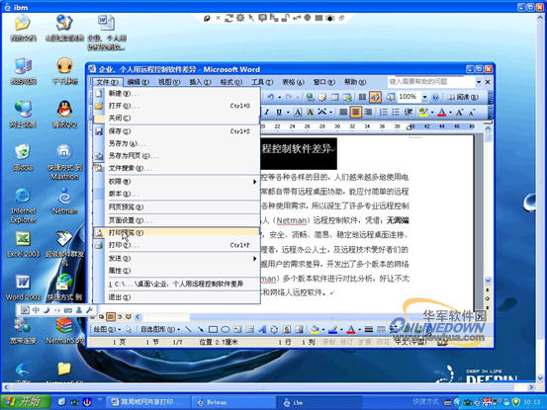The height and width of the screenshot is (410, 547).
Task: Open the 自选图形 AutoShapes dropdown
Action: coord(160,329)
